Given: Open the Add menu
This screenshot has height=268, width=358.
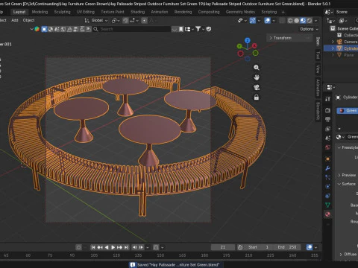Looking at the screenshot, I should click(x=15, y=20).
